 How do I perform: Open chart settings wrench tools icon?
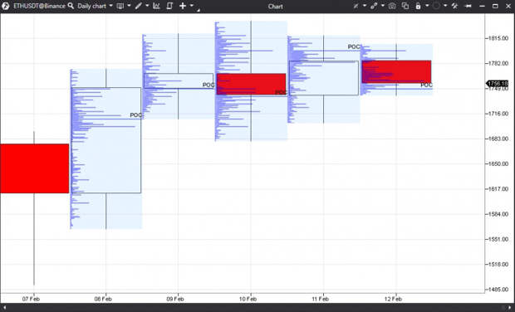[454, 6]
